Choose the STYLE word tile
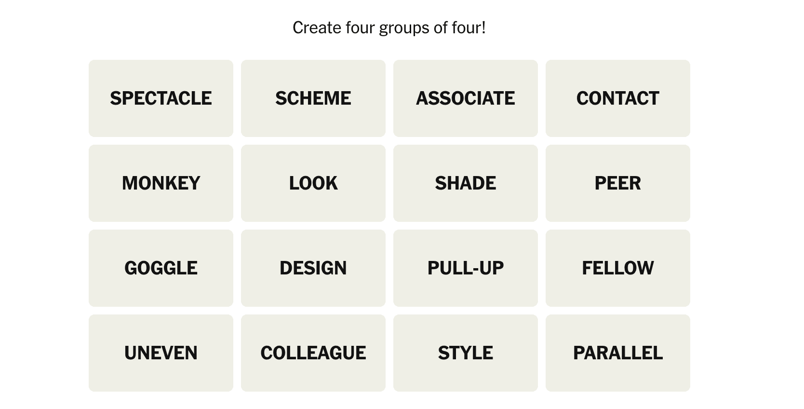 coord(466,353)
